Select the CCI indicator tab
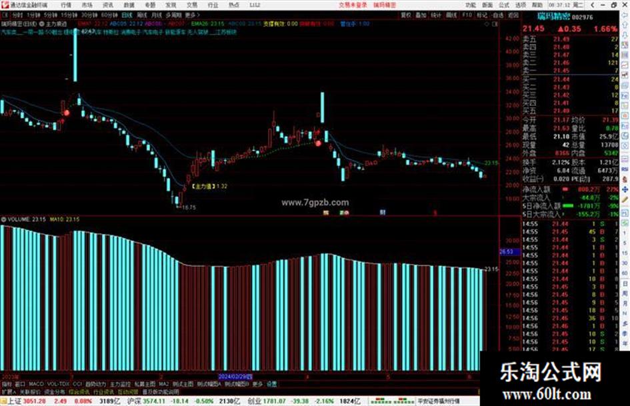 (x=77, y=384)
